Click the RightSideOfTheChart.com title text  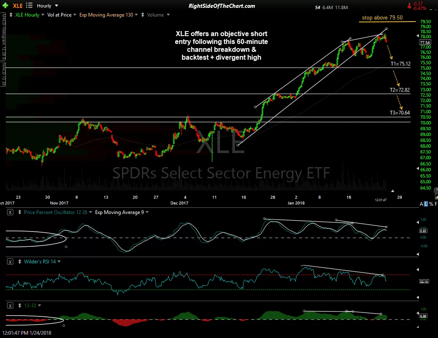coord(222,6)
